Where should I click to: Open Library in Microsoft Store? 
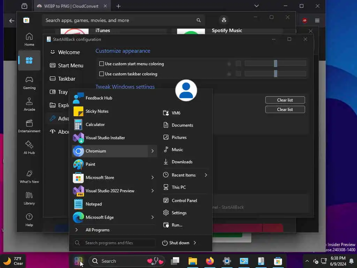[29, 198]
